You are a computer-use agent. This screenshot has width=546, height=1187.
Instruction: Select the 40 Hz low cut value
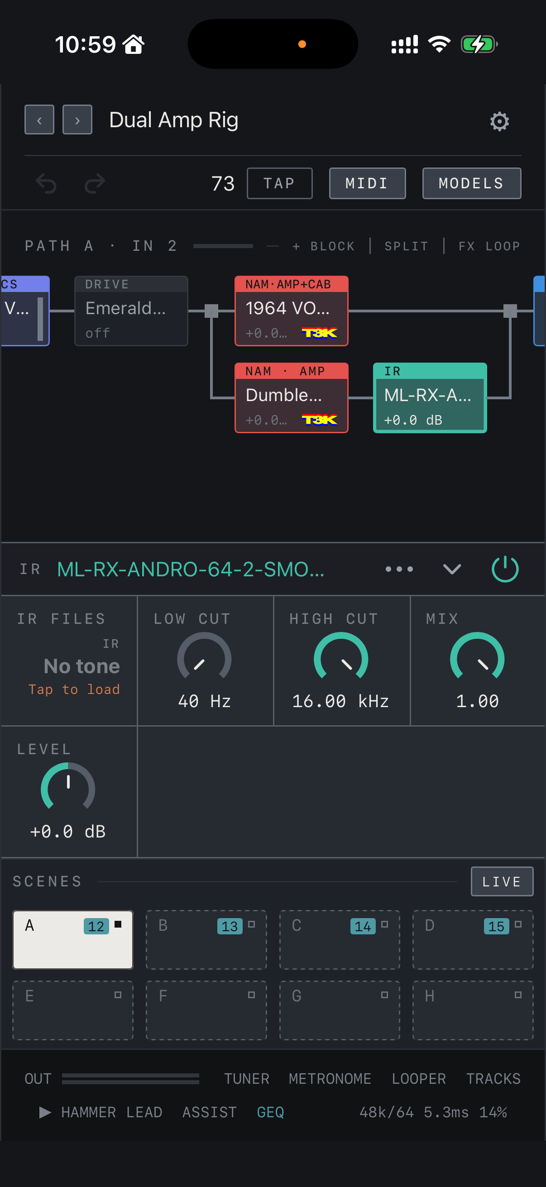205,701
